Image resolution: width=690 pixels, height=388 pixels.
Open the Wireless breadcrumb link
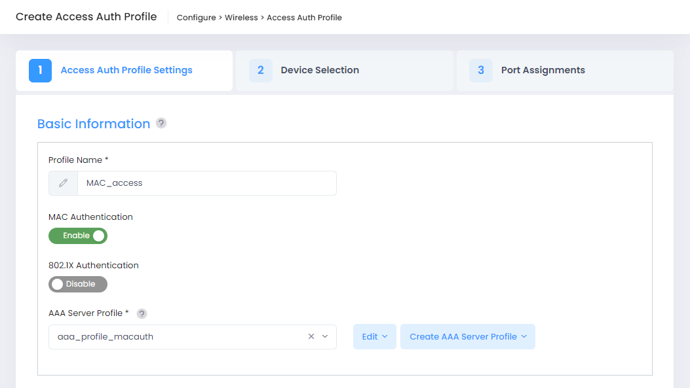tap(241, 18)
